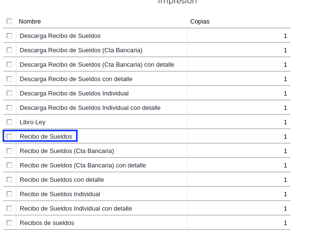316x236 pixels.
Task: Tick checkbox for Descarga Recibo de Sueldos (Cta Bancaria)
Action: (x=9, y=50)
